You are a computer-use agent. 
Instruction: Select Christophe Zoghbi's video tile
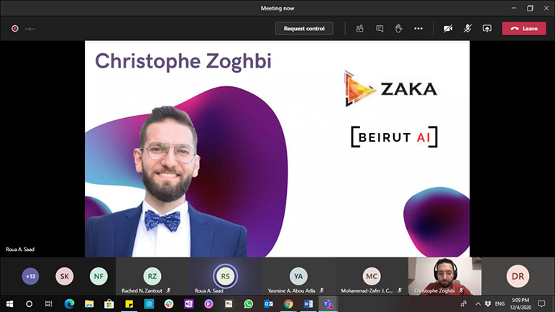tap(444, 276)
